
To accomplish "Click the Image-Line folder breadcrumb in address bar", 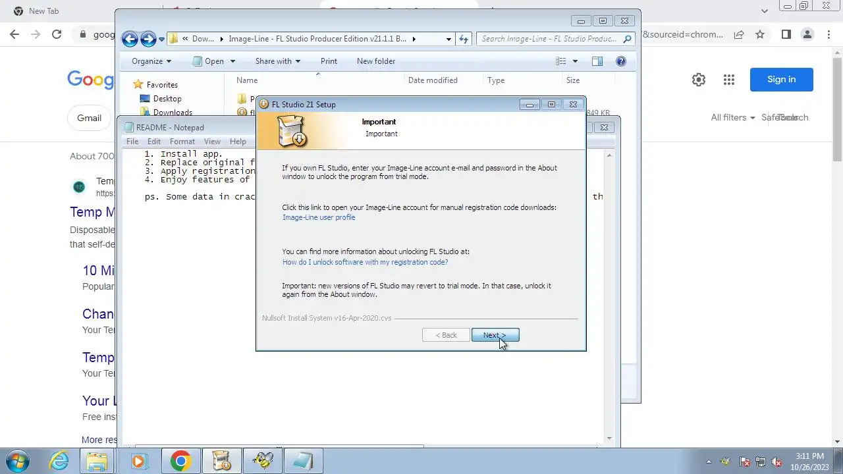I will (317, 39).
